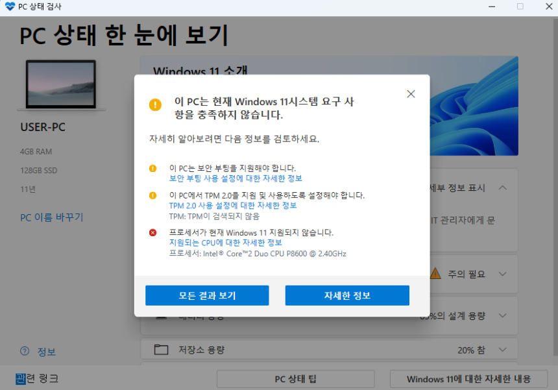Click warning icon beside TPM 2.0 message
558x390 pixels.
coord(152,195)
